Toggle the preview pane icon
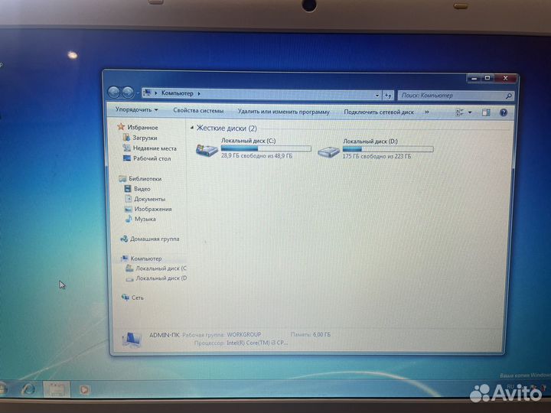 (485, 112)
